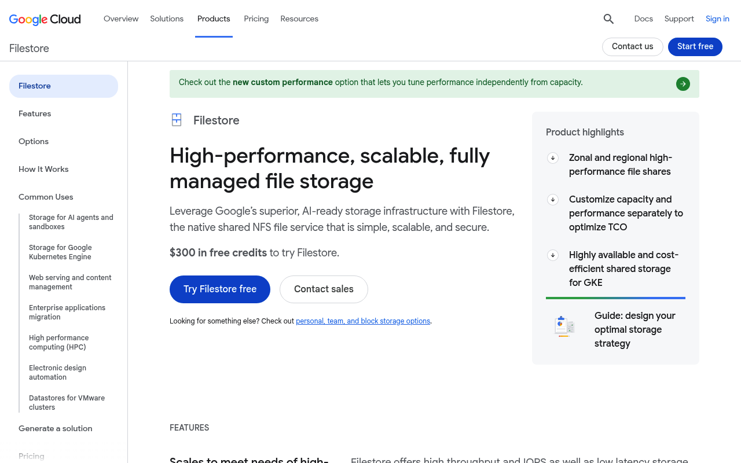This screenshot has width=741, height=463.
Task: Click Guide: design your optimal storage strategy
Action: pyautogui.click(x=635, y=329)
